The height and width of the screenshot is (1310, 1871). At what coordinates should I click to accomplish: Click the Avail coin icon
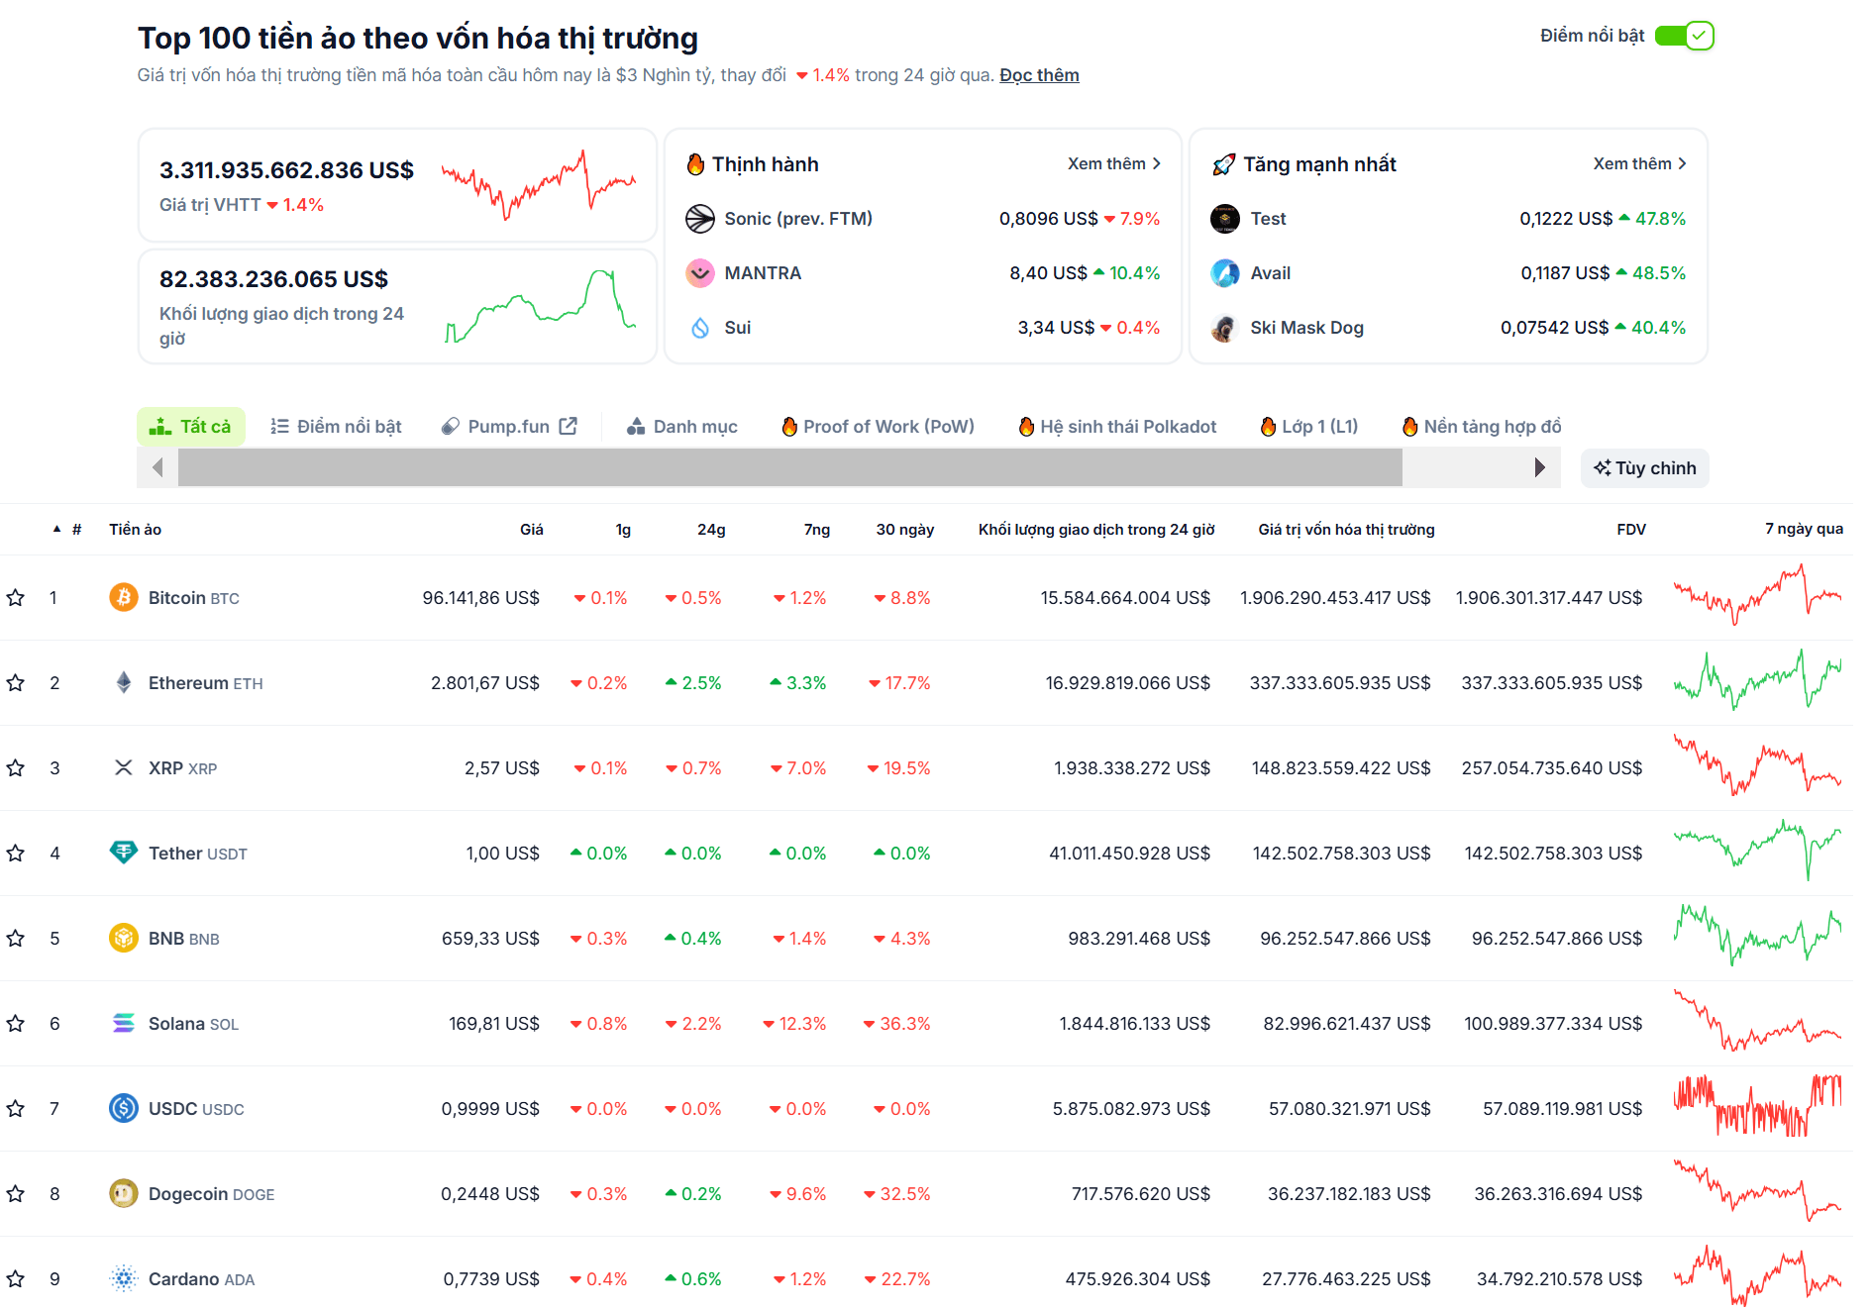click(x=1225, y=273)
